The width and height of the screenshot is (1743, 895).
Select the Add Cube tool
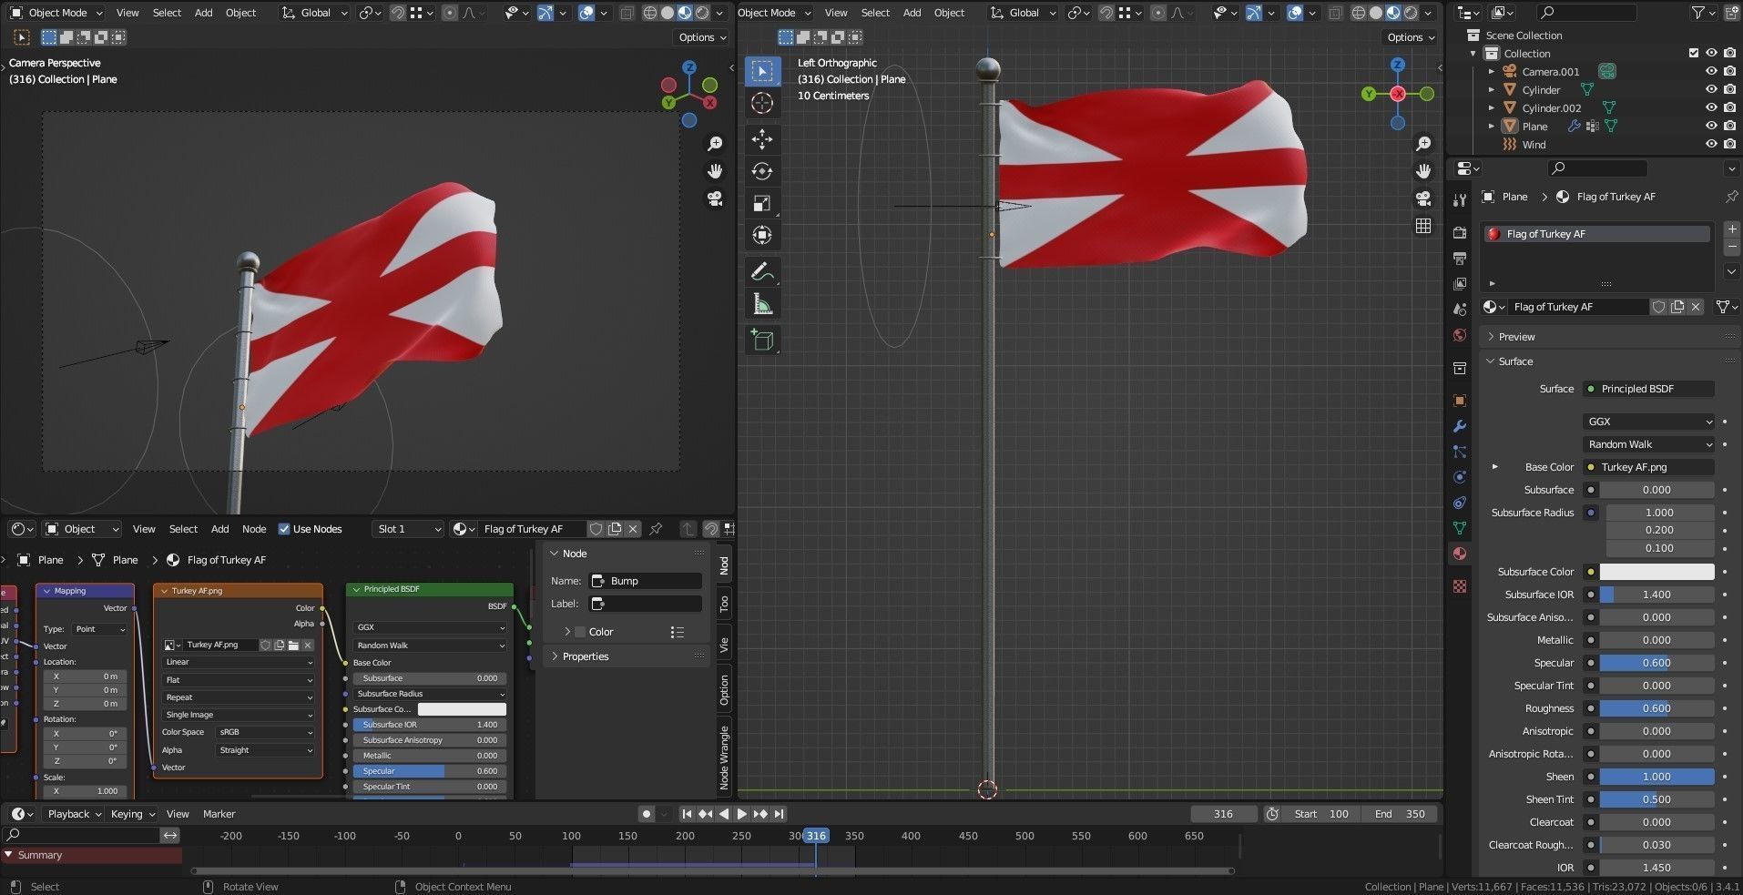click(x=762, y=341)
